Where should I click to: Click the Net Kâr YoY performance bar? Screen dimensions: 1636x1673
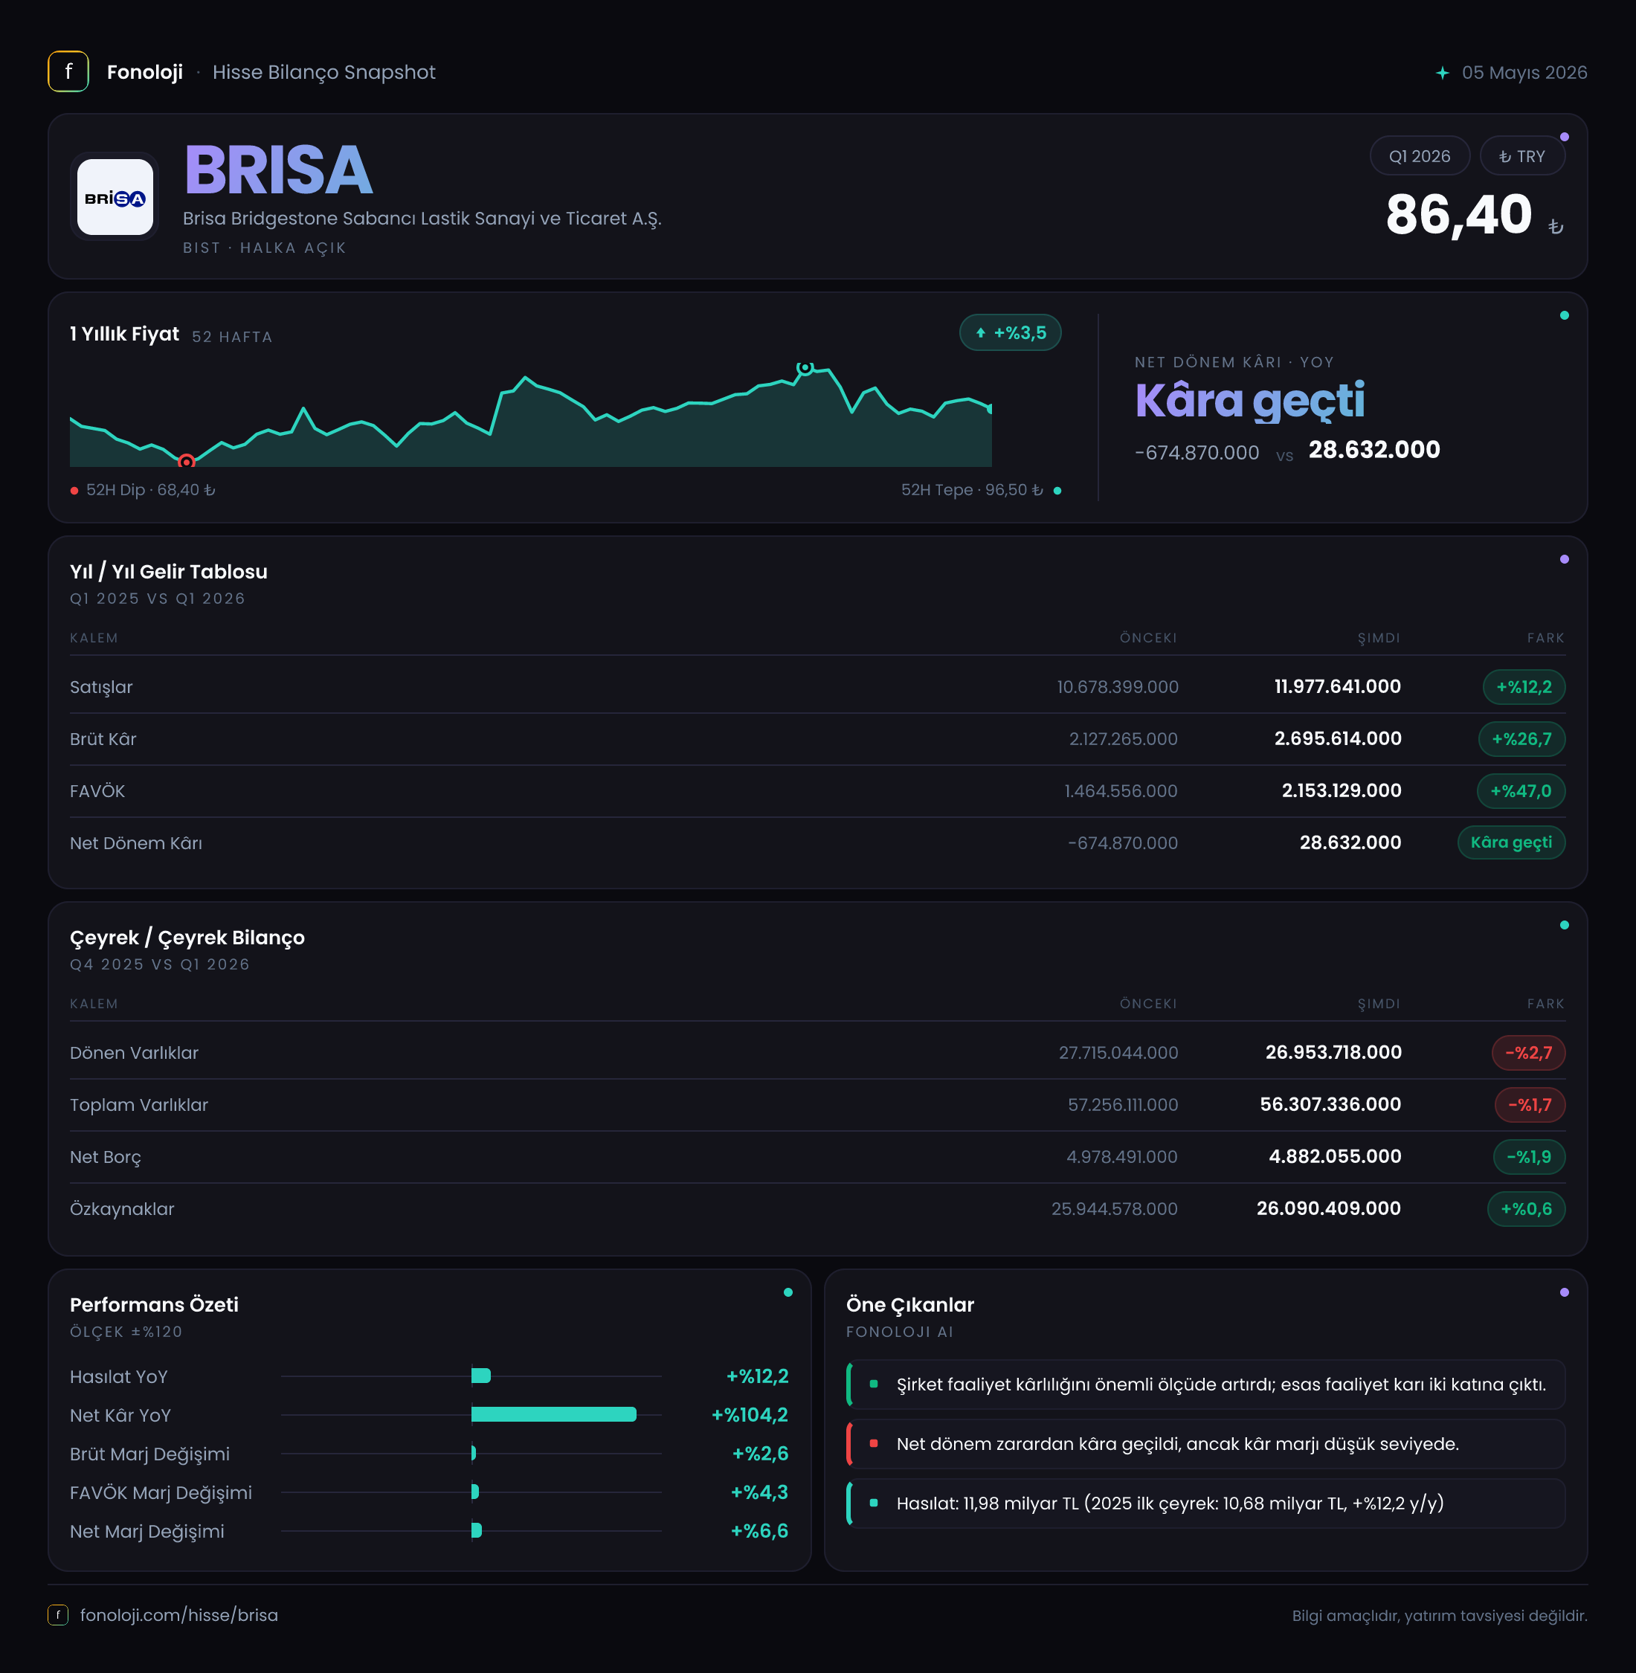tap(554, 1415)
